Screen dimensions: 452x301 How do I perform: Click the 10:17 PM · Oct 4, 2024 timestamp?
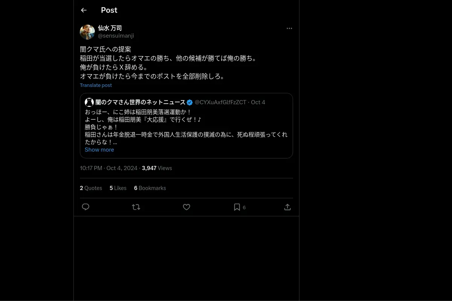click(x=108, y=168)
